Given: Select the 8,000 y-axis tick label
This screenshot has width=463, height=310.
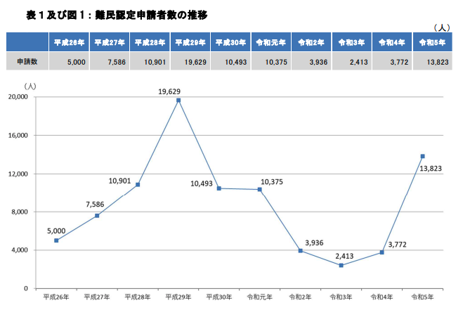Looking at the screenshot, I should coord(18,212).
